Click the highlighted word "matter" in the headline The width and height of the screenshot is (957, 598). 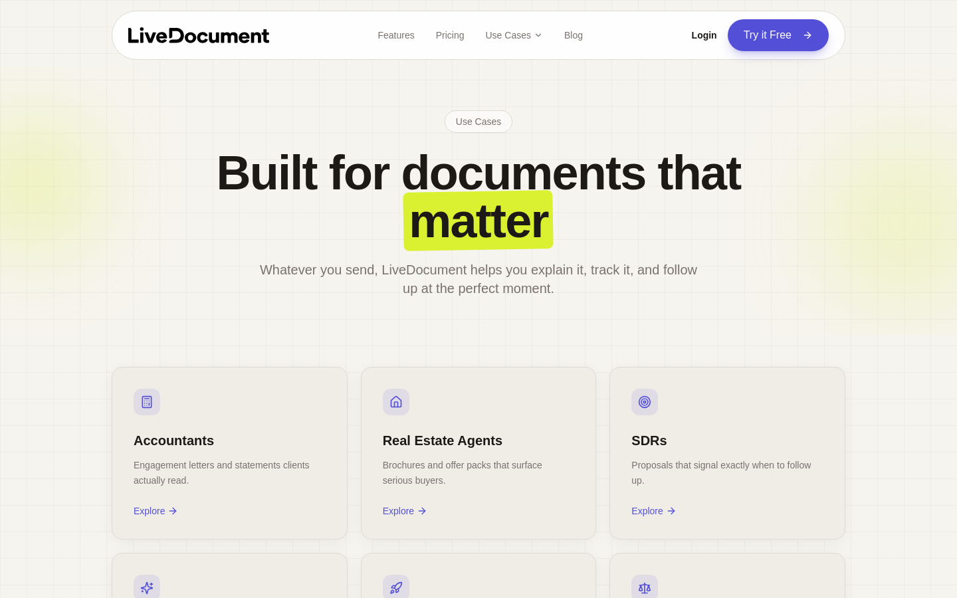point(478,221)
